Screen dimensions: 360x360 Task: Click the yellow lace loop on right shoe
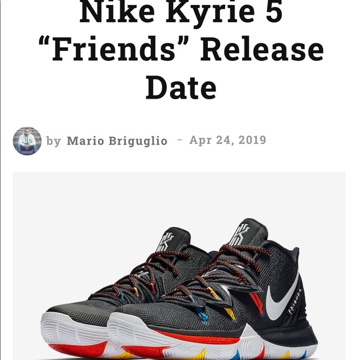[230, 313]
